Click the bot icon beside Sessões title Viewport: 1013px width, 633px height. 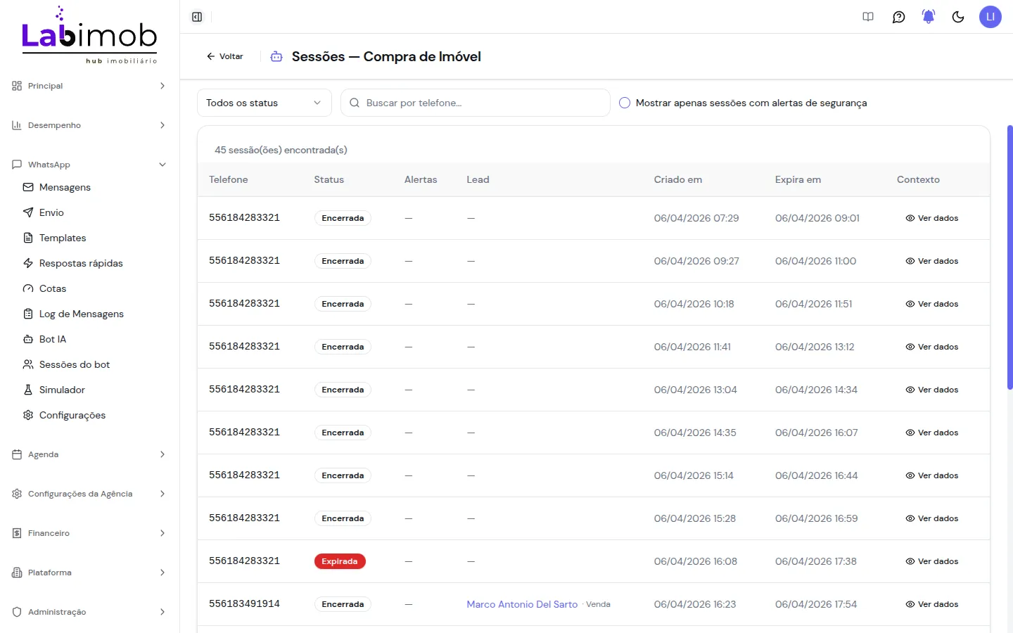[276, 56]
